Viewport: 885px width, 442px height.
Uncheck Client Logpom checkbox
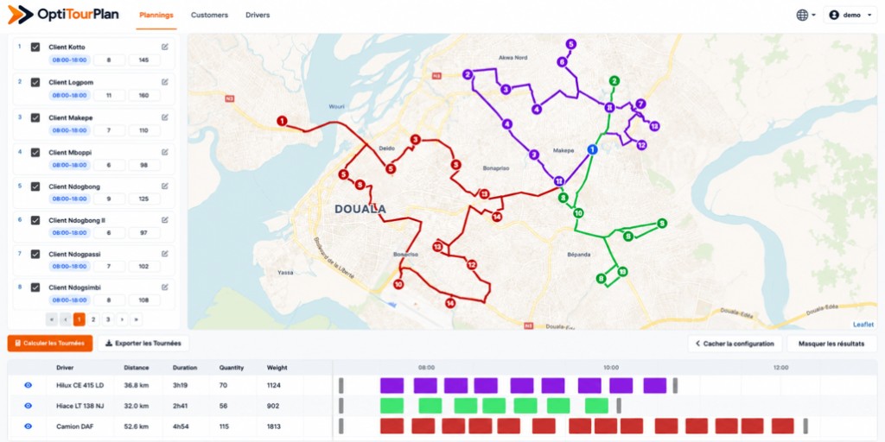coord(35,82)
